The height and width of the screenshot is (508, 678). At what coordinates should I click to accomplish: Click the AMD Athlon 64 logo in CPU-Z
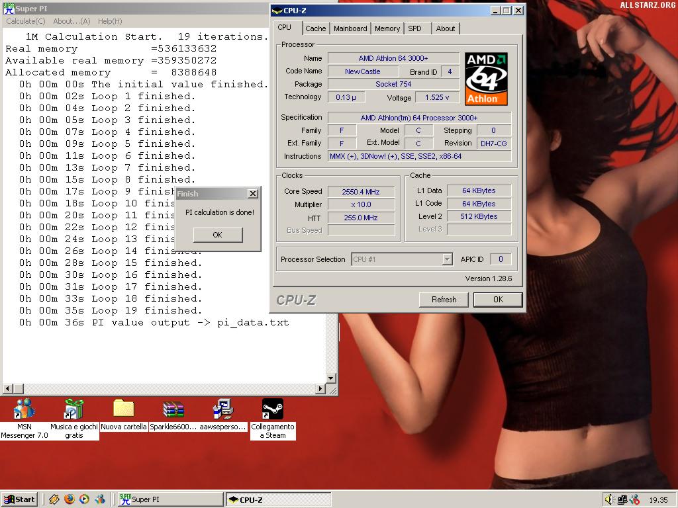486,79
